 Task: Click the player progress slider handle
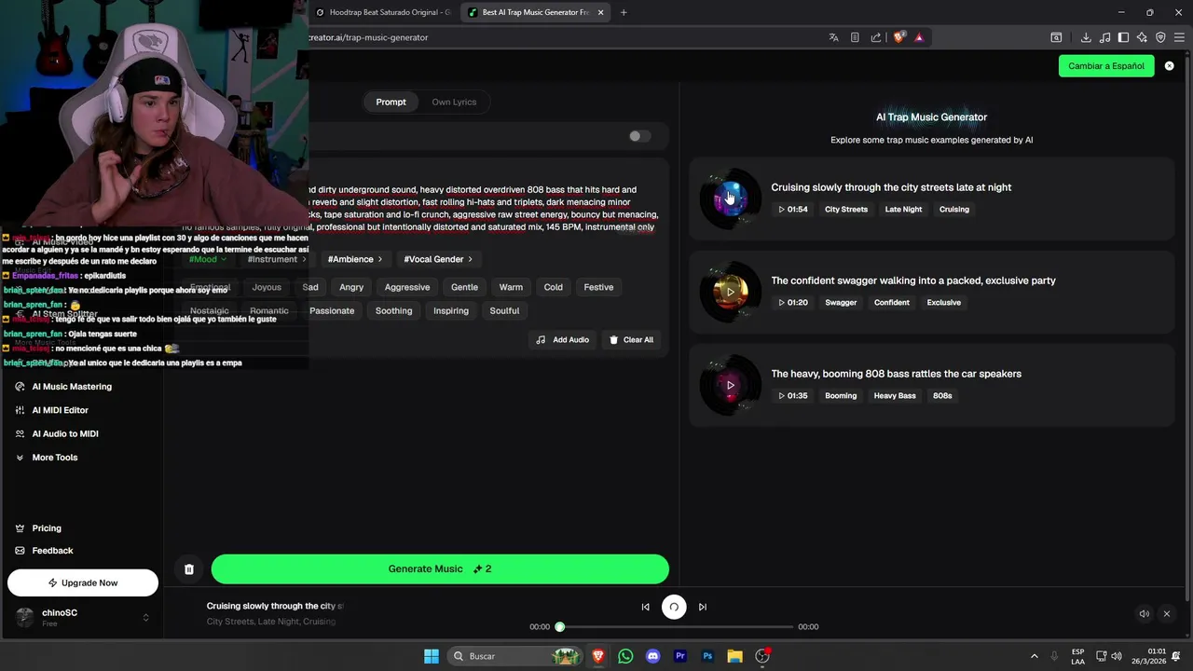pos(560,627)
